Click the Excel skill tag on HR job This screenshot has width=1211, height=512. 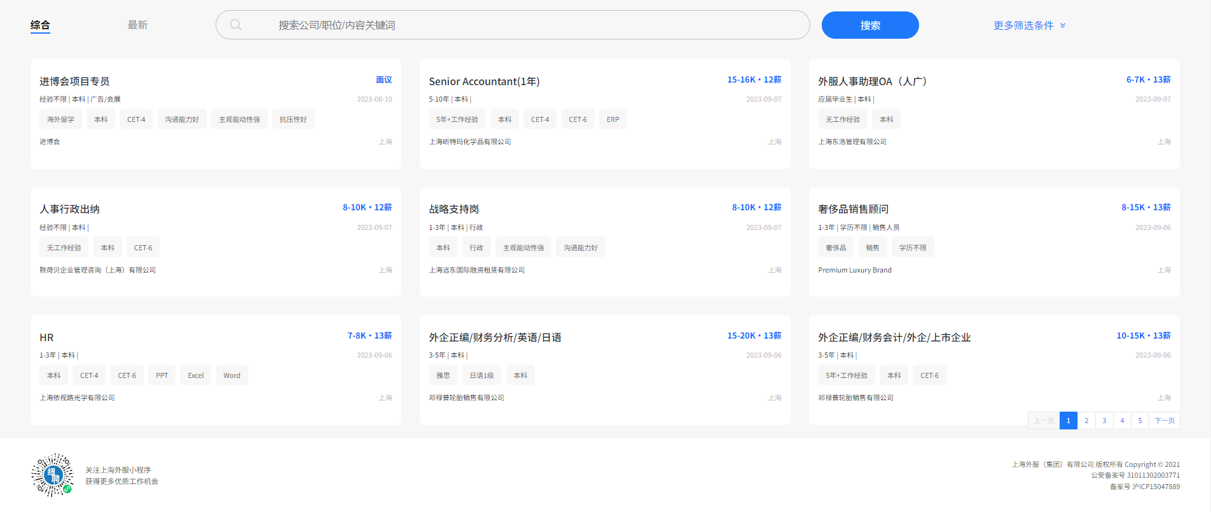click(196, 375)
